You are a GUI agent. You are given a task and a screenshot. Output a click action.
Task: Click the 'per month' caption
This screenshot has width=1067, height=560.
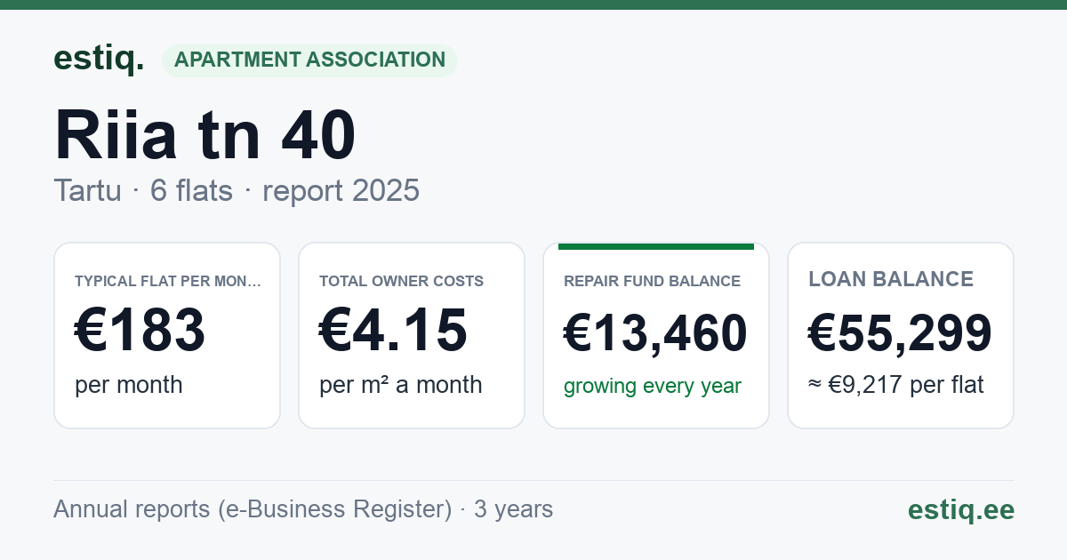pos(129,385)
